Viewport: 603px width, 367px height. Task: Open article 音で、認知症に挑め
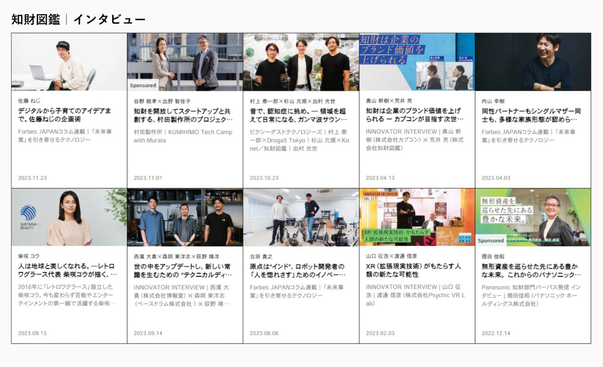point(299,115)
